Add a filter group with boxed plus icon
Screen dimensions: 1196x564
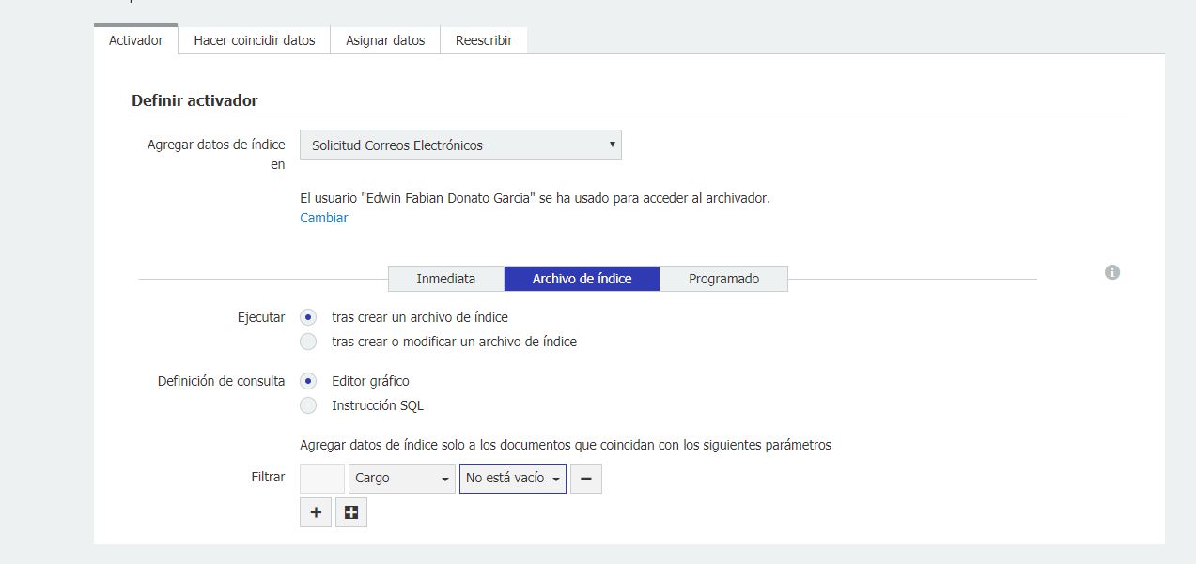click(x=351, y=512)
